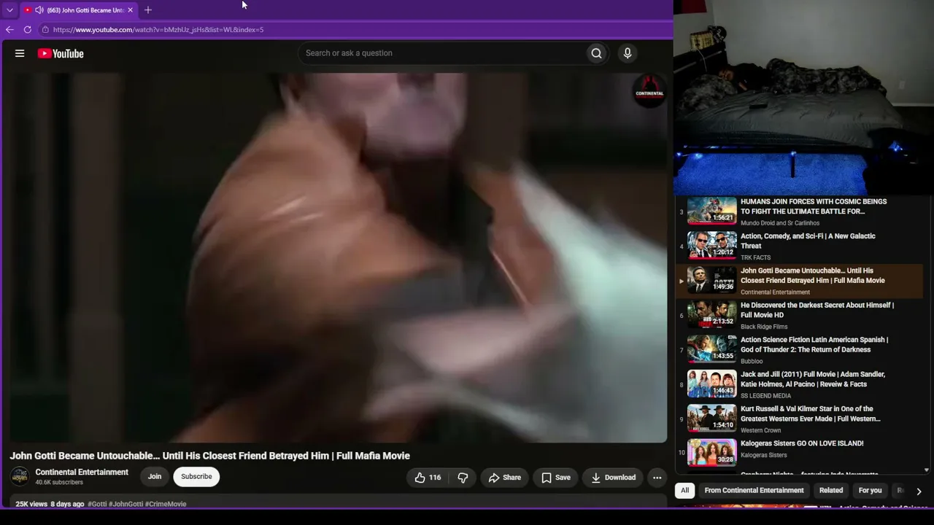Open Kalogeras Sisters Love Island thumbnail
Viewport: 934px width, 525px height.
(x=712, y=453)
